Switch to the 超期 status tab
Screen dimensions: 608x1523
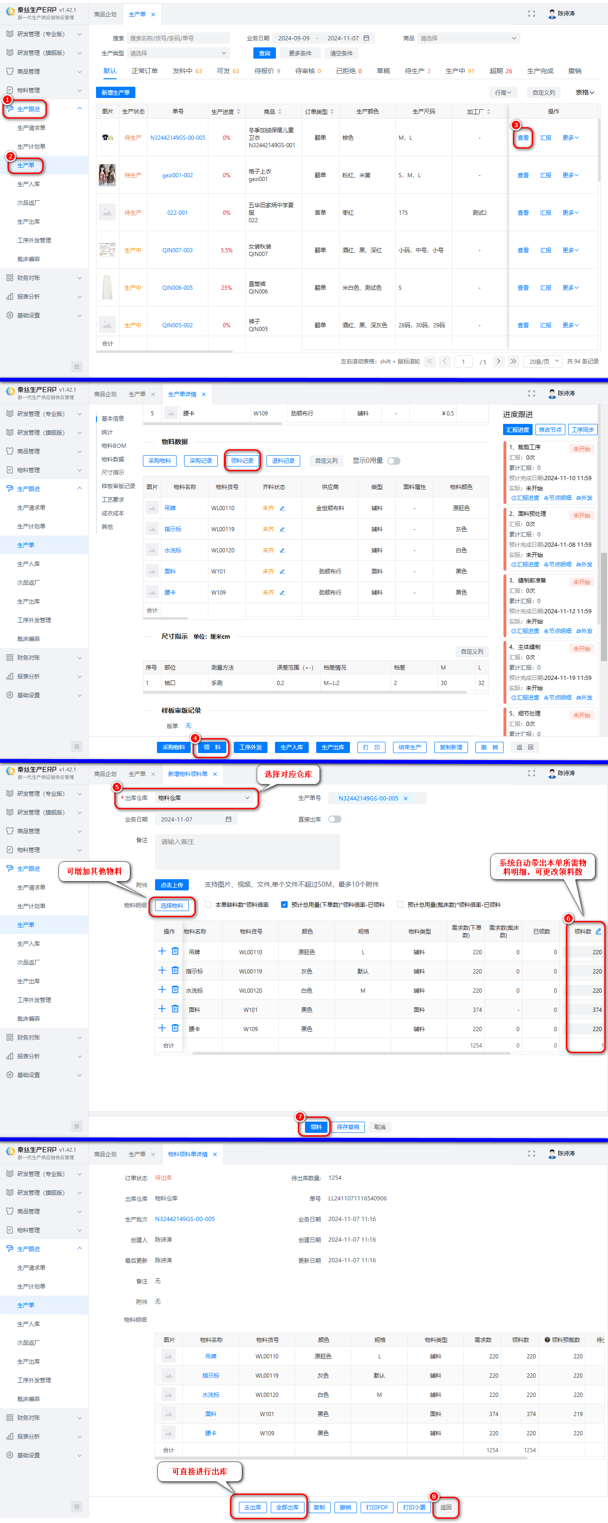point(500,71)
